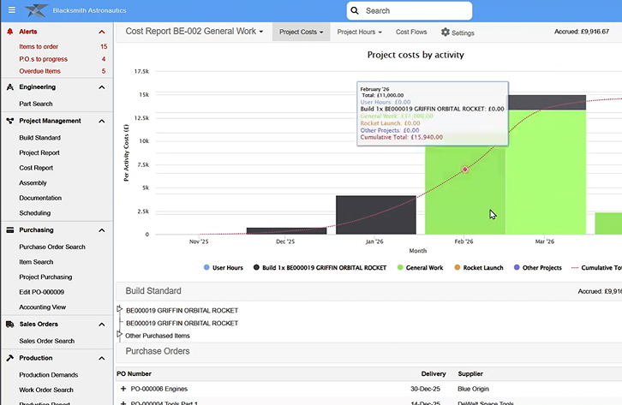
Task: Open Overdue Items alerts
Action: pos(39,71)
